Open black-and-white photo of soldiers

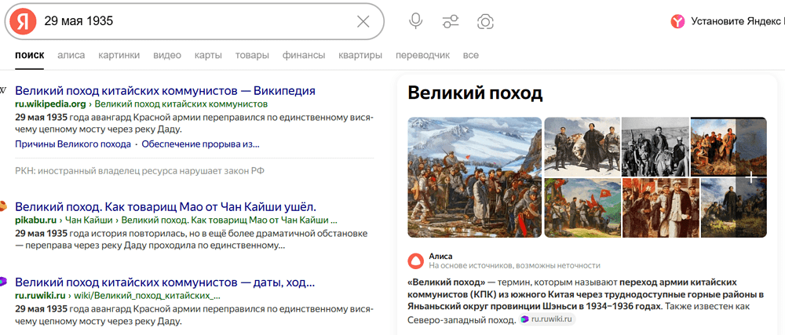click(655, 147)
